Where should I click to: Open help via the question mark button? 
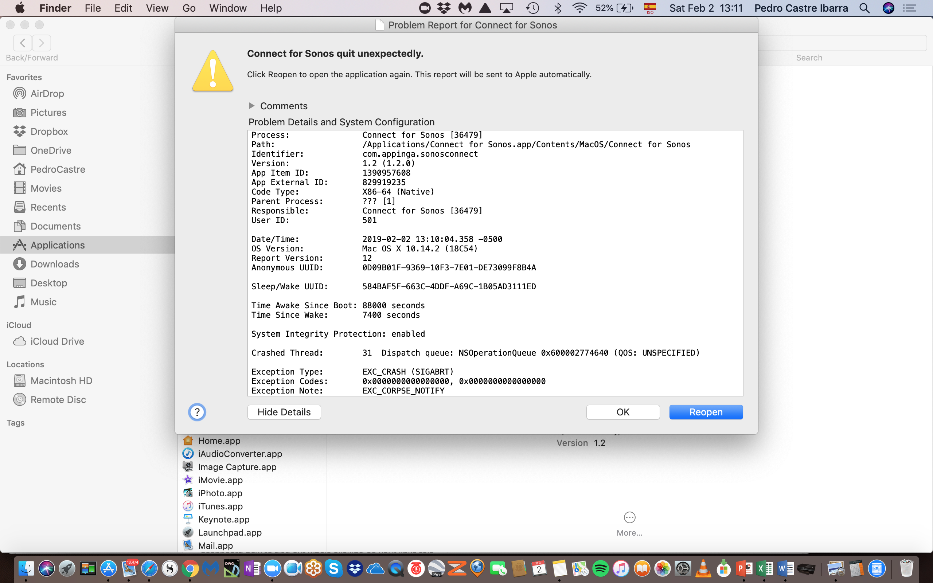point(197,412)
